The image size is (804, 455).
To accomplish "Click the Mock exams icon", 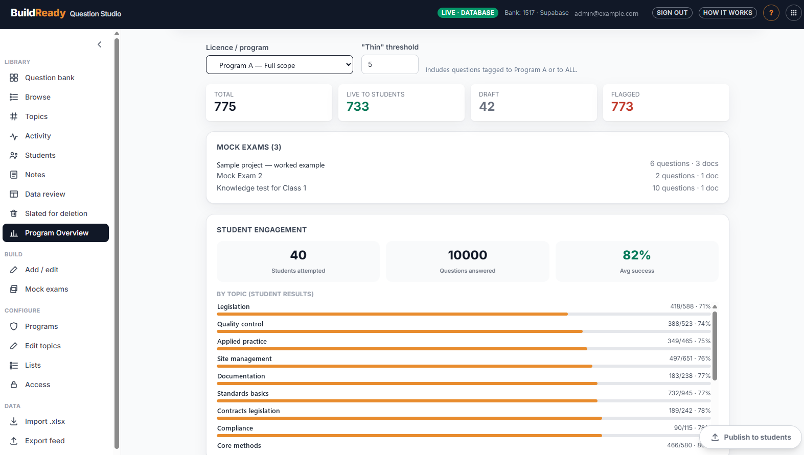I will click(x=14, y=289).
